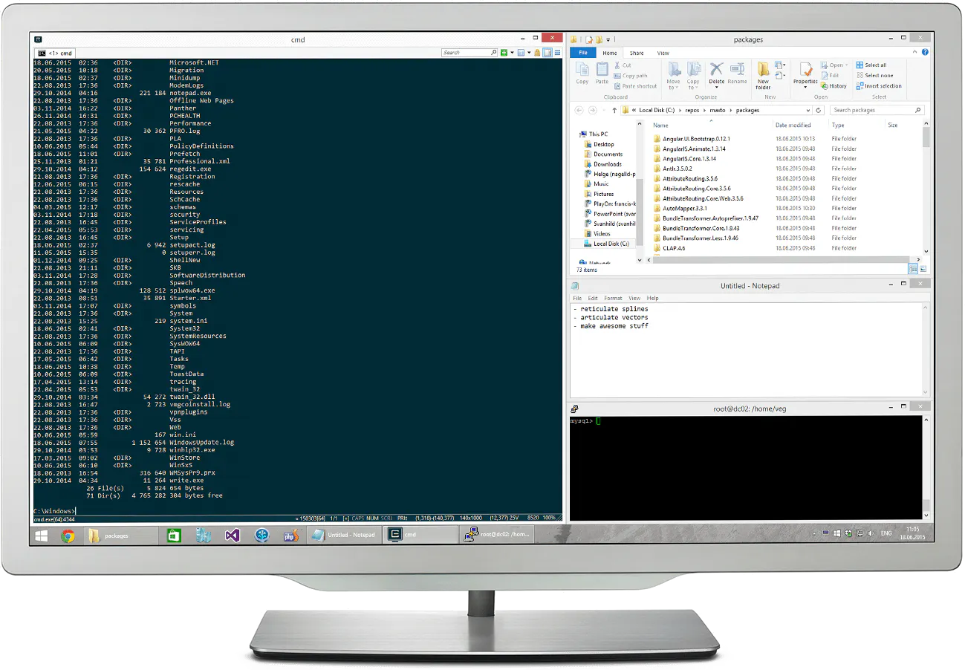Image resolution: width=965 pixels, height=670 pixels.
Task: Select Downloads in Explorer navigation pane
Action: [607, 164]
